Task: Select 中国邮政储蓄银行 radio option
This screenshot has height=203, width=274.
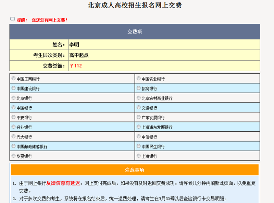Action: pyautogui.click(x=14, y=146)
